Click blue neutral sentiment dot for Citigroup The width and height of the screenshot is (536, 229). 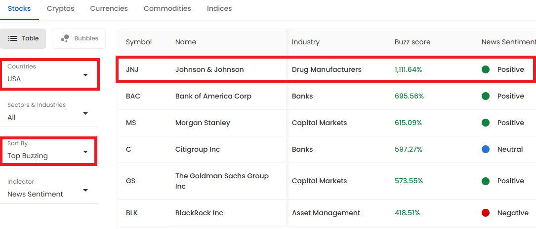click(x=486, y=149)
